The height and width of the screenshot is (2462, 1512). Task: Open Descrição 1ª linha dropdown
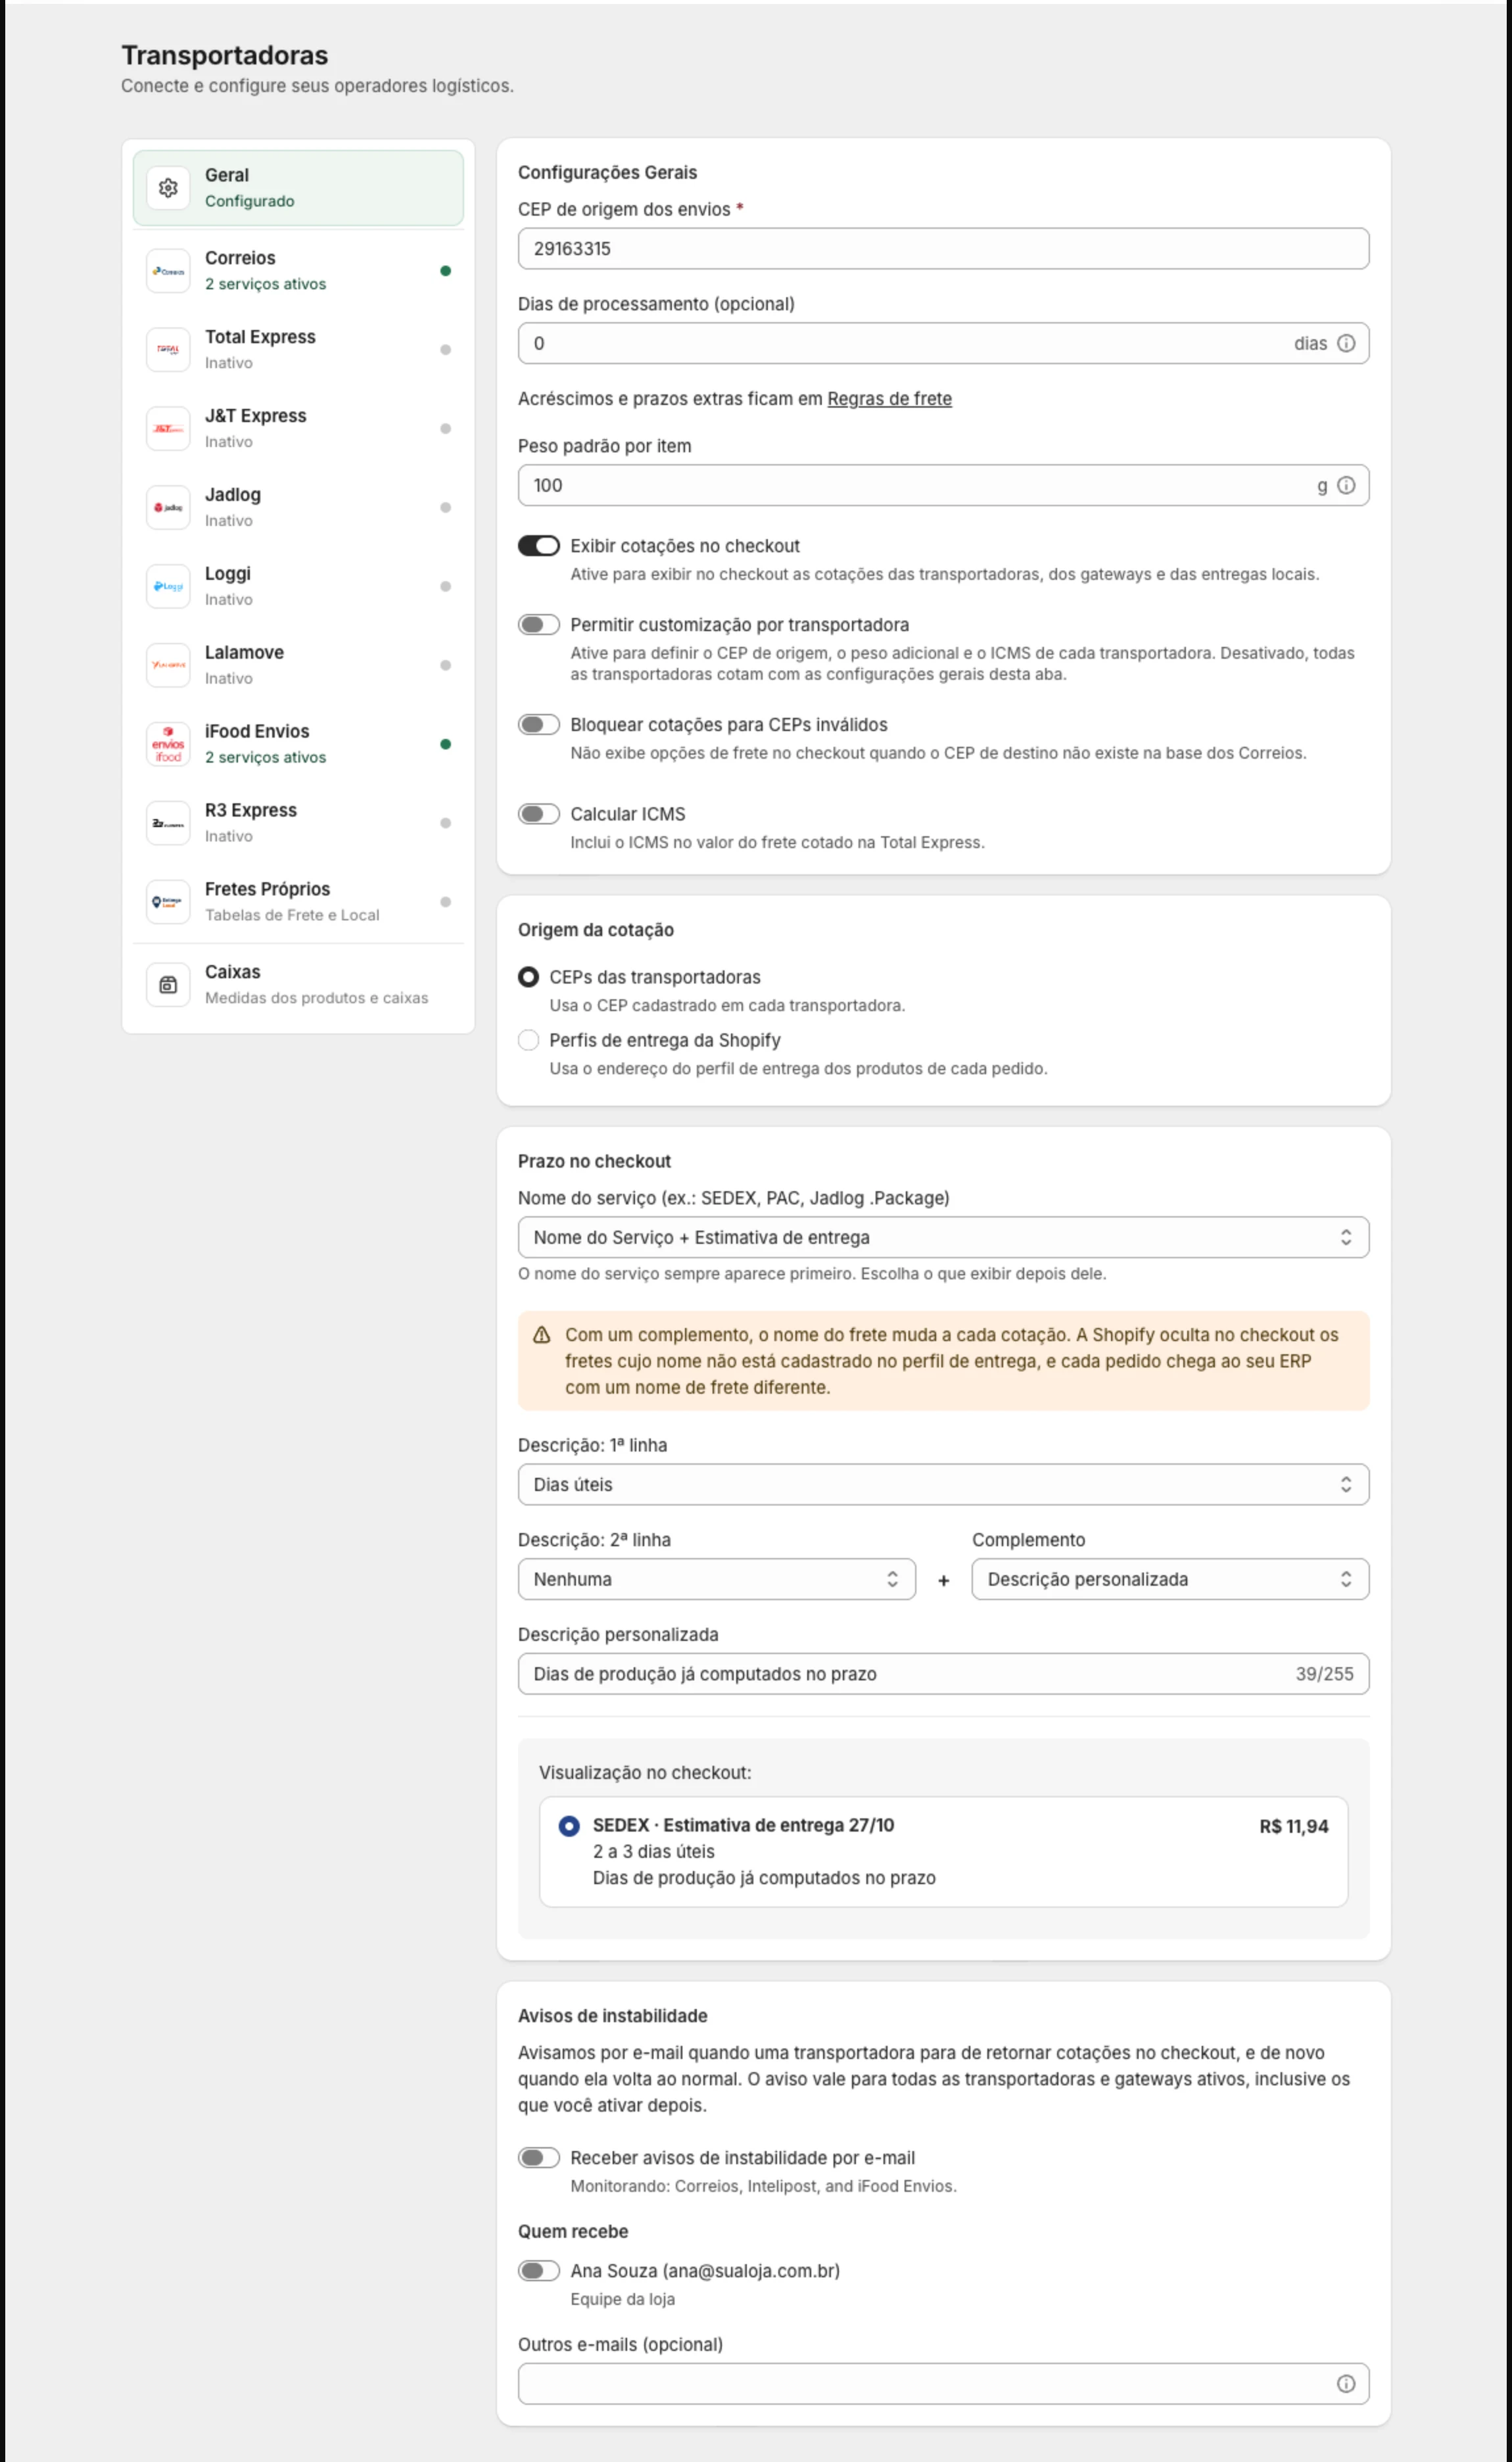(943, 1485)
